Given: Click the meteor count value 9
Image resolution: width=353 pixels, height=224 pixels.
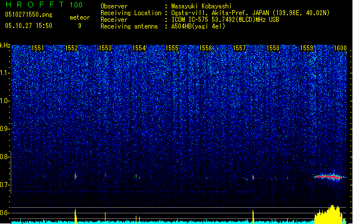Looking at the screenshot, I should coord(80,26).
